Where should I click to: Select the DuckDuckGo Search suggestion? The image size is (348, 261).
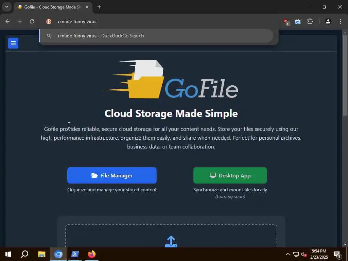[x=156, y=36]
